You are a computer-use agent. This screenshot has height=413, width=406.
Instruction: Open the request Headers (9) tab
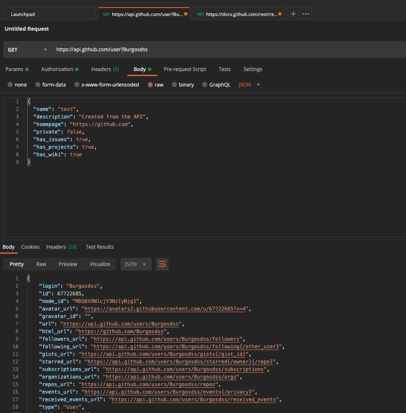(x=105, y=69)
